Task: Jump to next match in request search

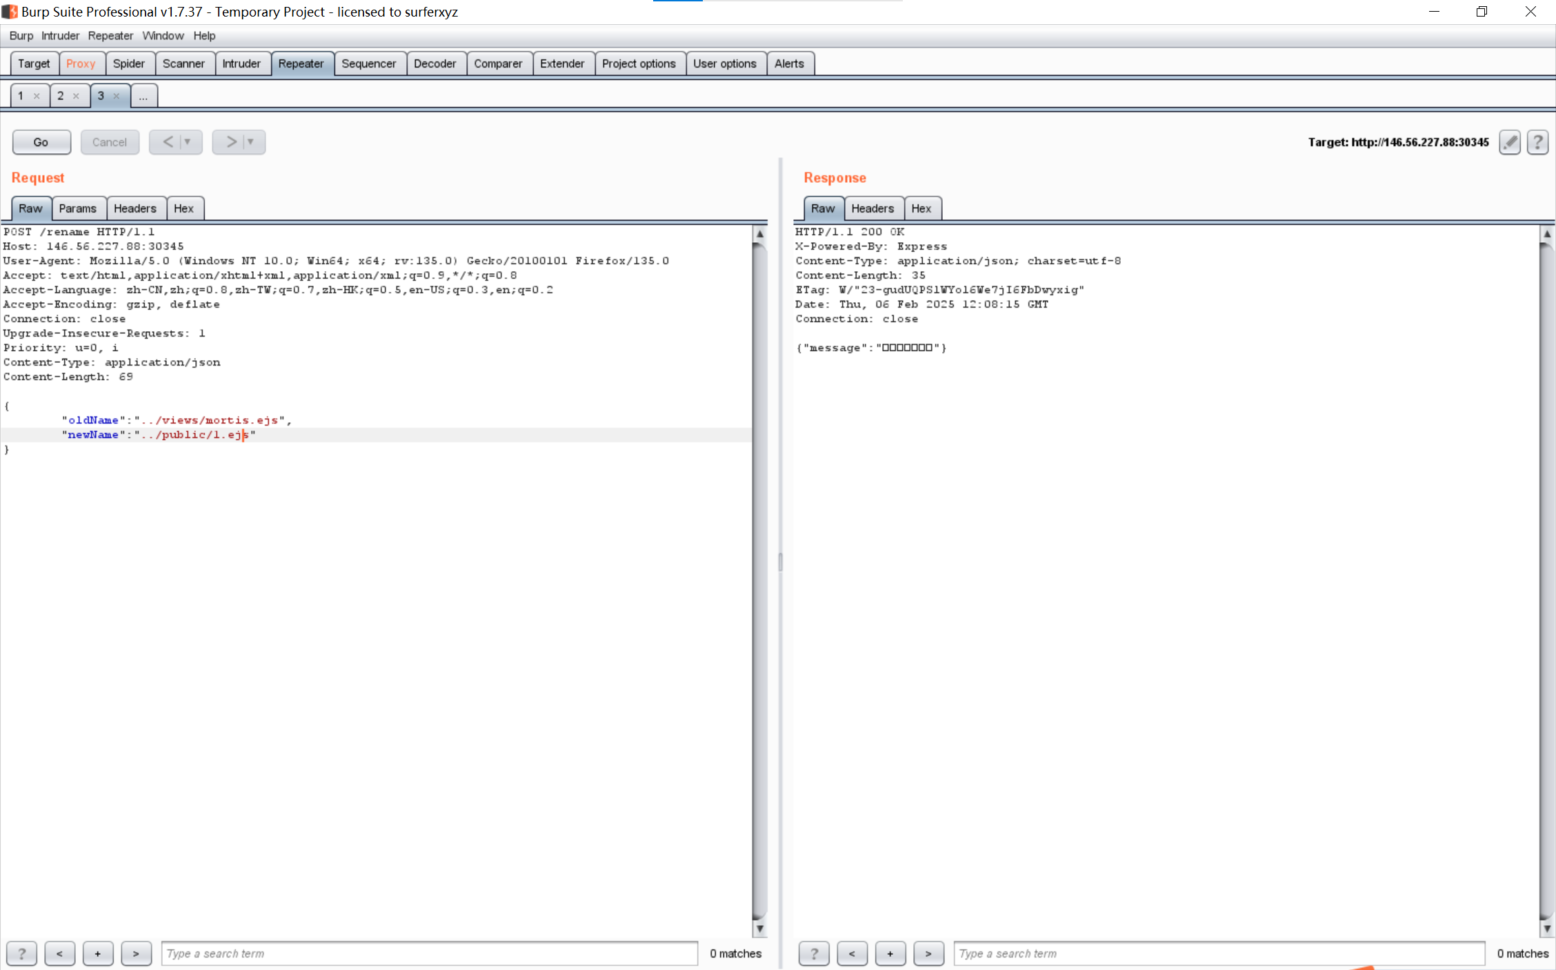Action: click(x=137, y=953)
